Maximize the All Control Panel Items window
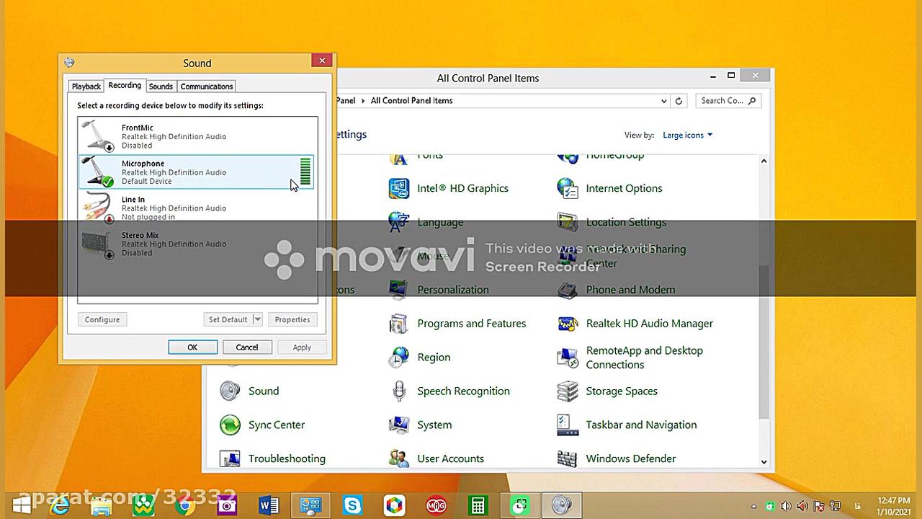922x519 pixels. click(x=731, y=76)
